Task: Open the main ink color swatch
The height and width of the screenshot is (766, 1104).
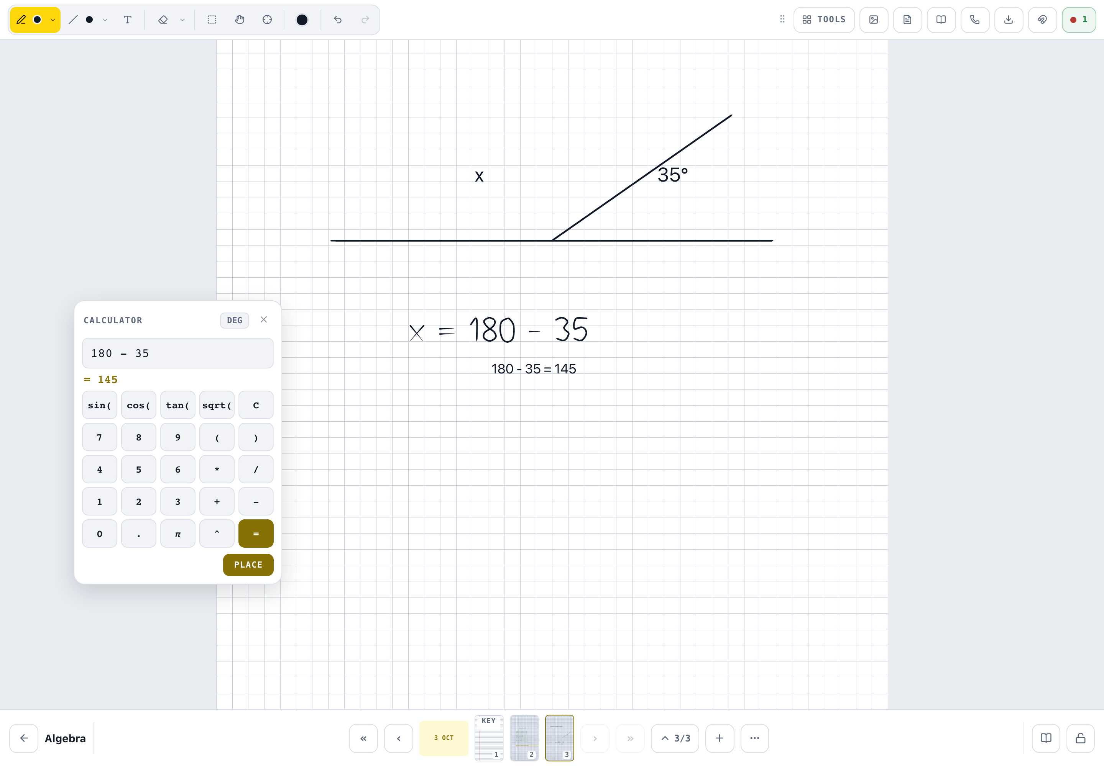Action: (x=302, y=20)
